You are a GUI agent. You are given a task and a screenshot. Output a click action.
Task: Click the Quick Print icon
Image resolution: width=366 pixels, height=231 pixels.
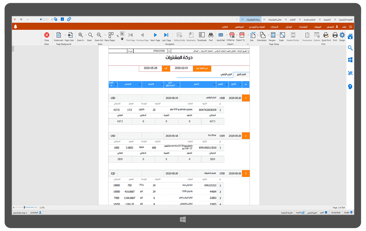[326, 35]
